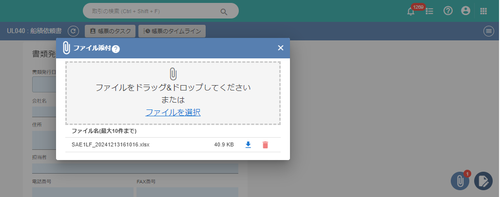Open the user account menu
500x197 pixels.
click(x=466, y=11)
